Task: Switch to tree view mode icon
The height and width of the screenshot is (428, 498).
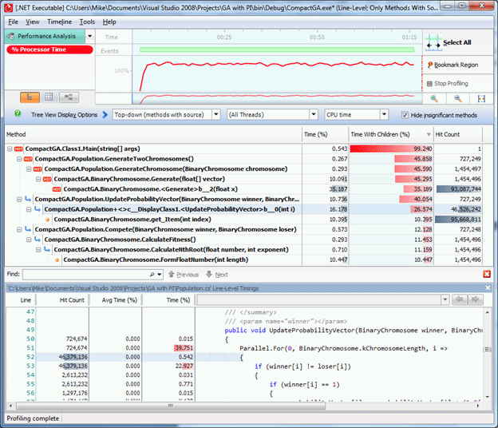Action: point(28,97)
